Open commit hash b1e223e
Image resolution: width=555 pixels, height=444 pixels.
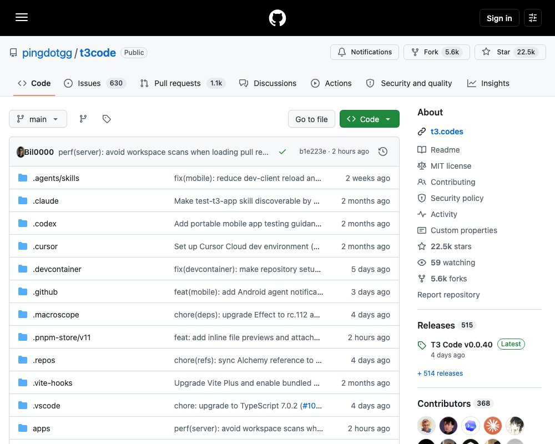point(312,152)
